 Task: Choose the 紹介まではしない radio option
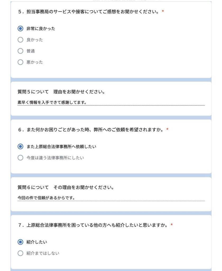point(20,253)
